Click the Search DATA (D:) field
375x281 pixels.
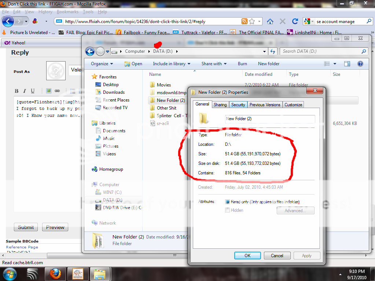click(321, 51)
